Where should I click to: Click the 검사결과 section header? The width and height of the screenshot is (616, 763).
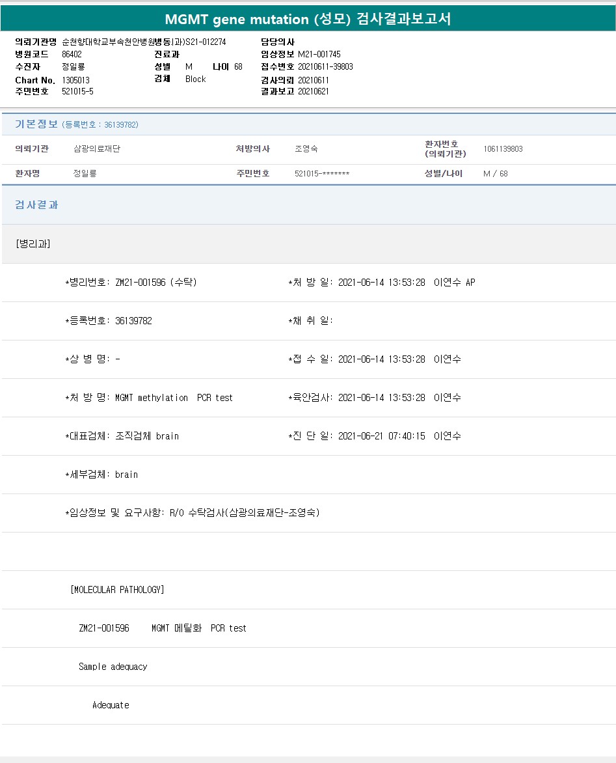pyautogui.click(x=36, y=204)
